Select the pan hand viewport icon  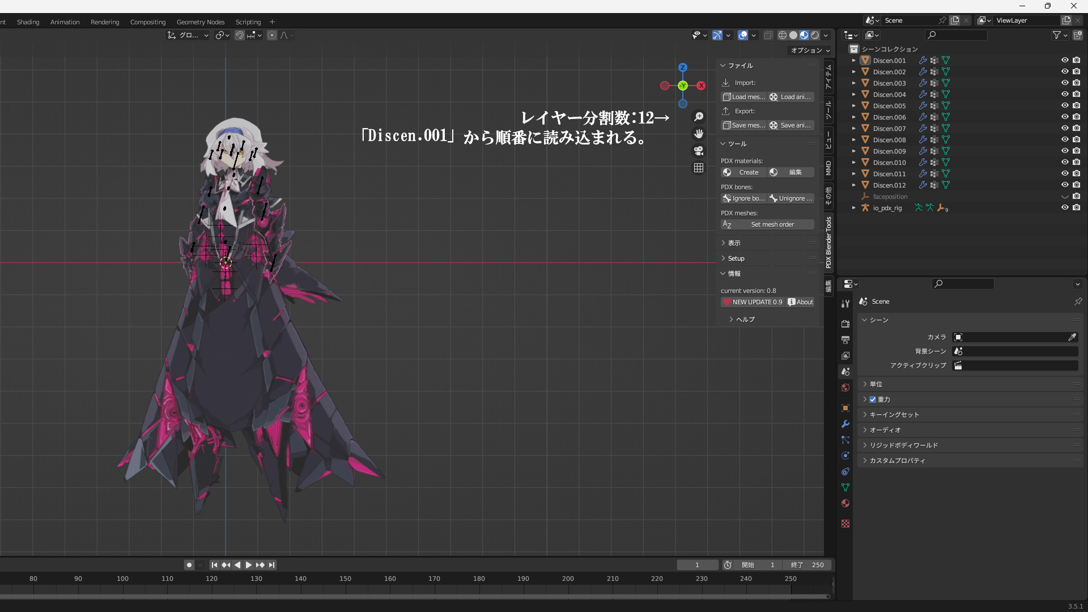[699, 134]
